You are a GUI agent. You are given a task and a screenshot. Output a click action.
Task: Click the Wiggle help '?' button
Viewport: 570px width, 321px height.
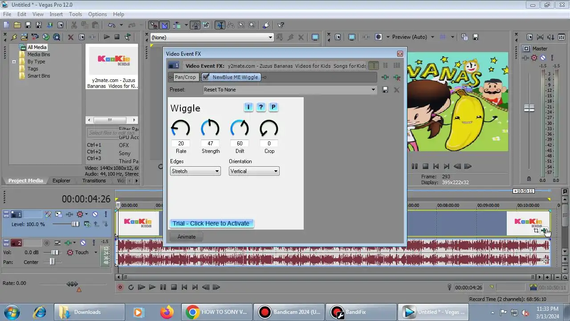(x=261, y=107)
